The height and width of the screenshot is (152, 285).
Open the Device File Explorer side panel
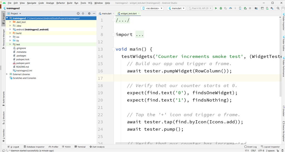point(283,132)
